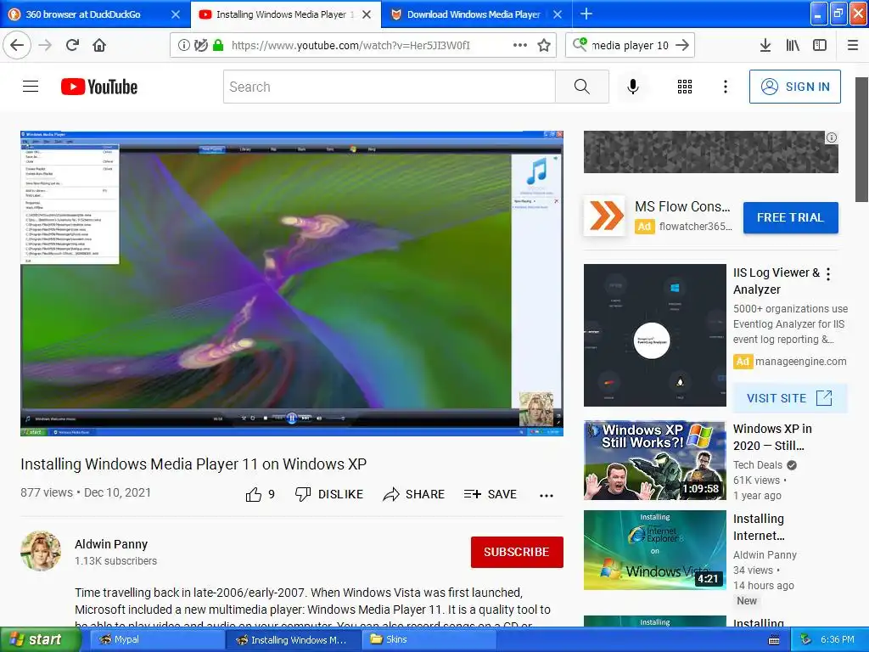Viewport: 869px width, 652px height.
Task: Click the SHARE button
Action: click(x=414, y=494)
